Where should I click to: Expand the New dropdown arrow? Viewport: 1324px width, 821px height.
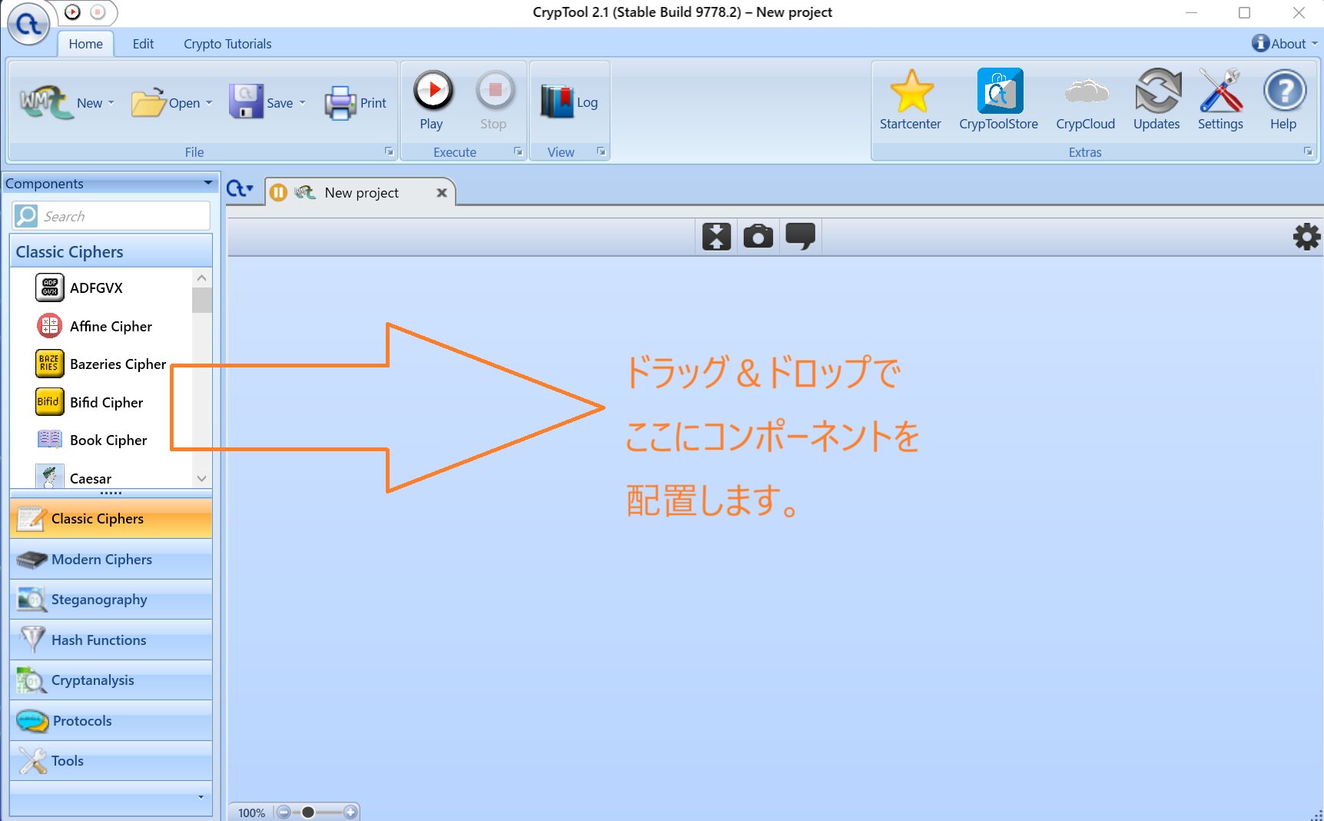(x=111, y=103)
